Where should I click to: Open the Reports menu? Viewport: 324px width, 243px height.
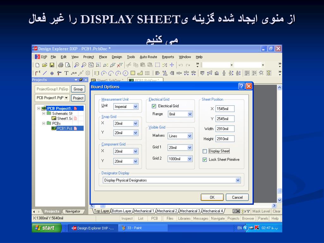[168, 57]
